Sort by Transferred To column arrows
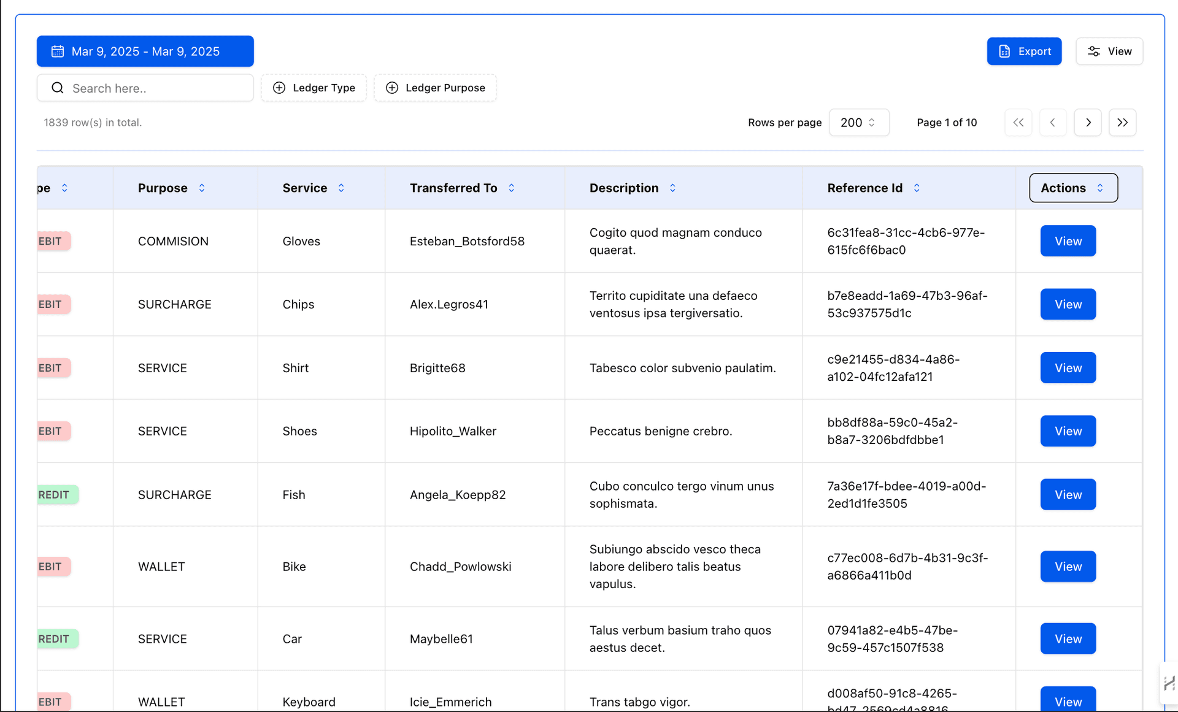The height and width of the screenshot is (712, 1178). pos(511,188)
